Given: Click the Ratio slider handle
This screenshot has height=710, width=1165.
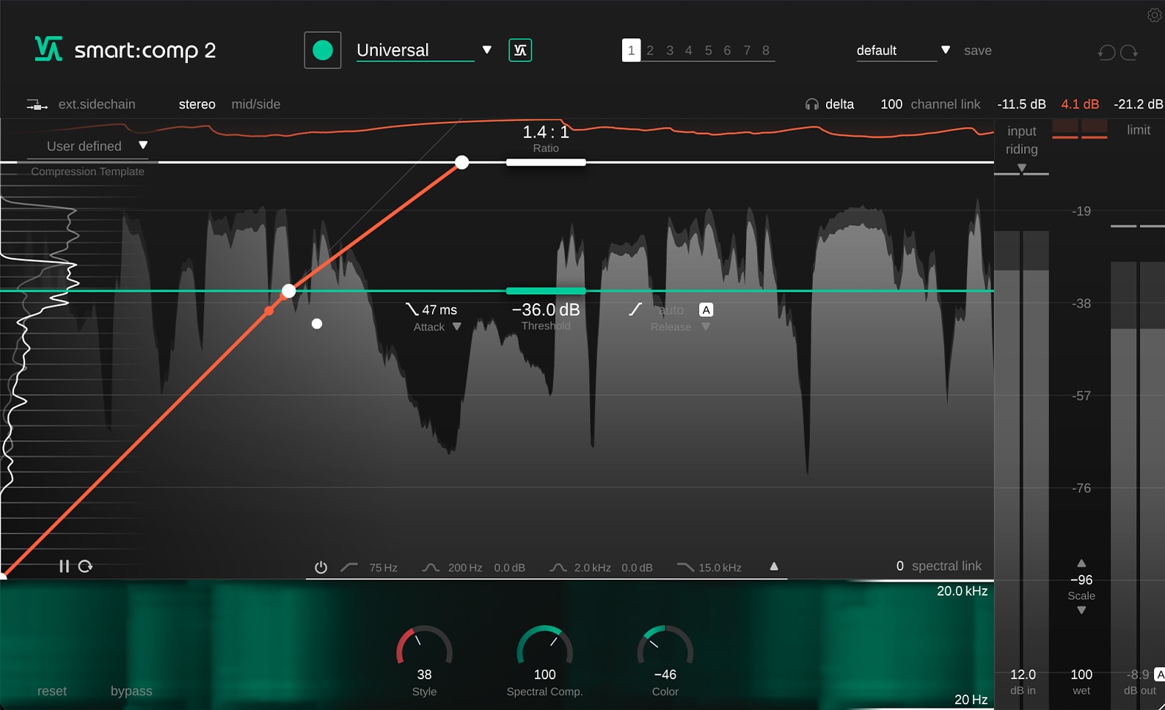Looking at the screenshot, I should coord(546,162).
